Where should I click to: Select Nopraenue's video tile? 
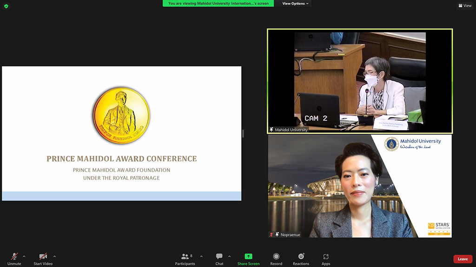[359, 186]
